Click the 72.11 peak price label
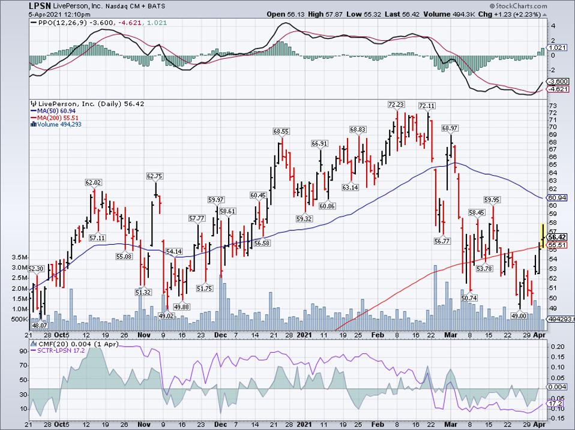The width and height of the screenshot is (575, 430). (x=427, y=106)
